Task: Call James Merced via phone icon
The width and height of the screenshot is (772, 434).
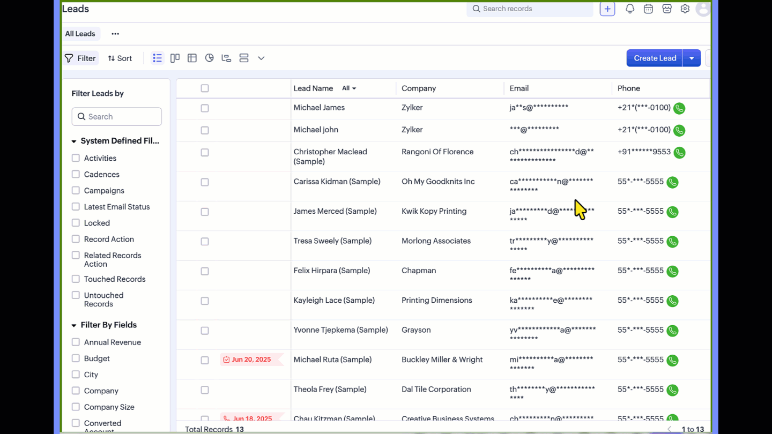Action: point(672,212)
